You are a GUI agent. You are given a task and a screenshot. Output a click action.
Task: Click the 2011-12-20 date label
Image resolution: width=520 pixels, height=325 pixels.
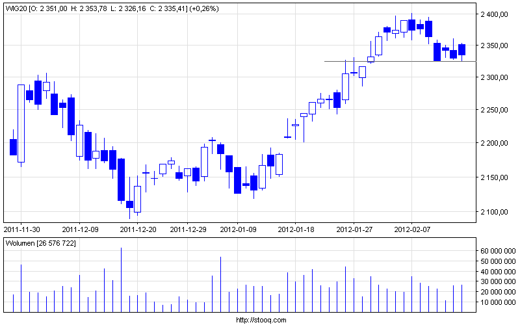coord(138,229)
